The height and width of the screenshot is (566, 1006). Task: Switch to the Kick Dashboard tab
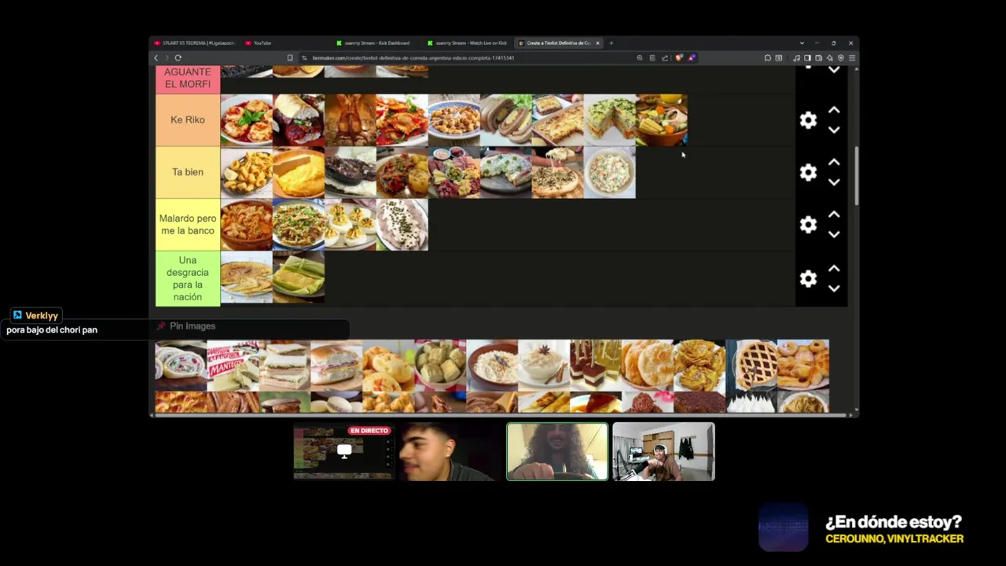point(376,43)
